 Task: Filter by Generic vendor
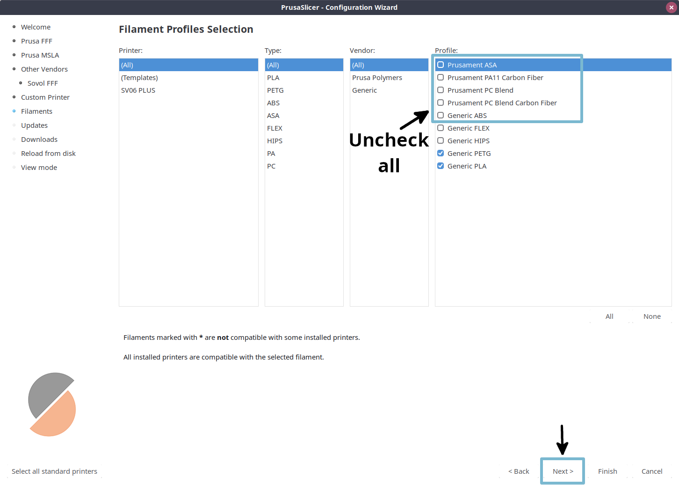point(389,90)
